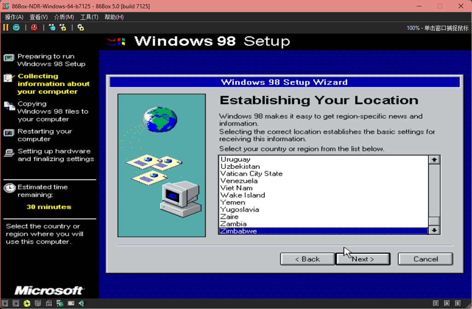The width and height of the screenshot is (472, 309).
Task: Send Ctrl+Alt+Del via the toolbar icon
Action: [52, 28]
